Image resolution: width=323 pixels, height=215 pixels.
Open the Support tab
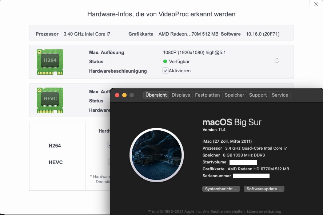(258, 95)
